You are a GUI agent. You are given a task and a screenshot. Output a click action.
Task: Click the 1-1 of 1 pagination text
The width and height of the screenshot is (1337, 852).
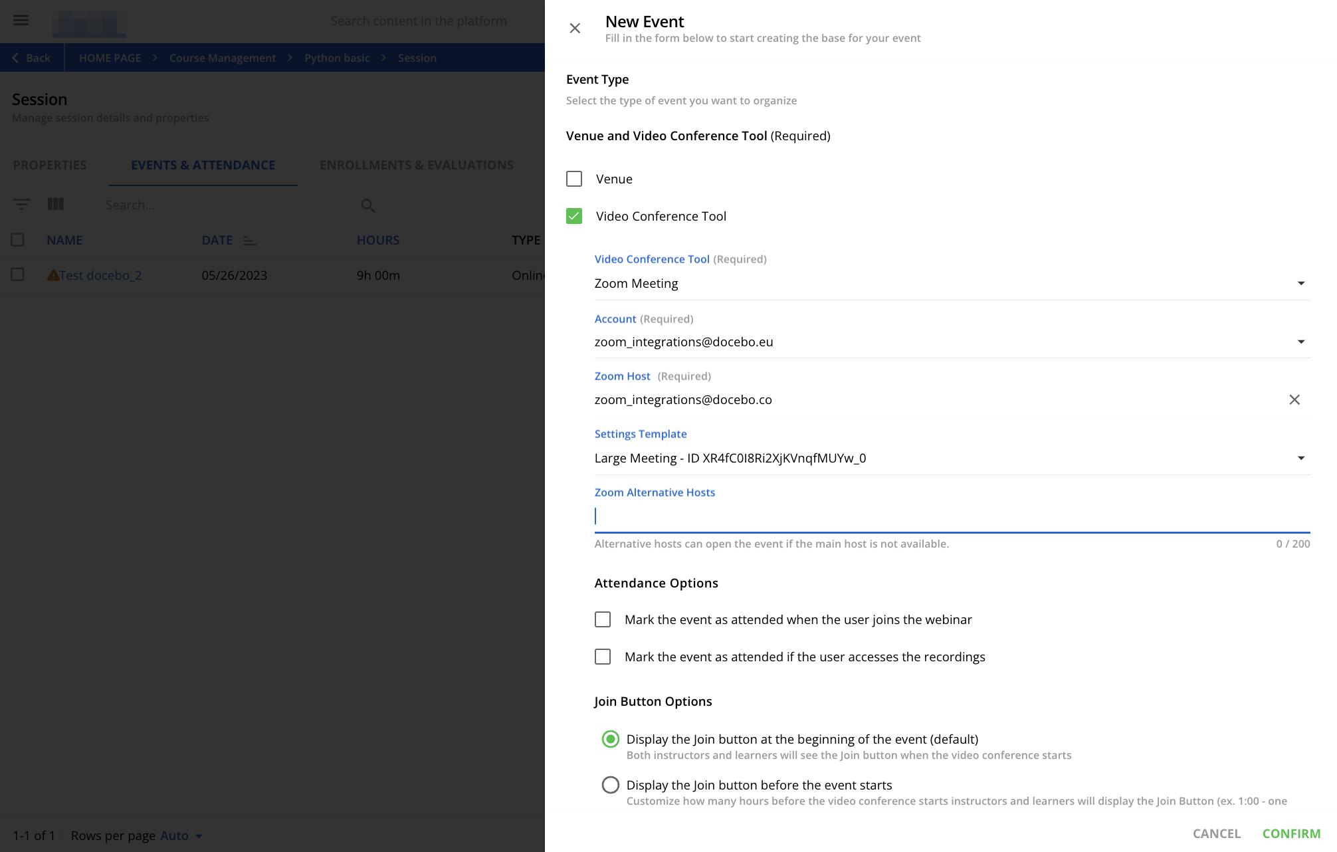tap(34, 835)
